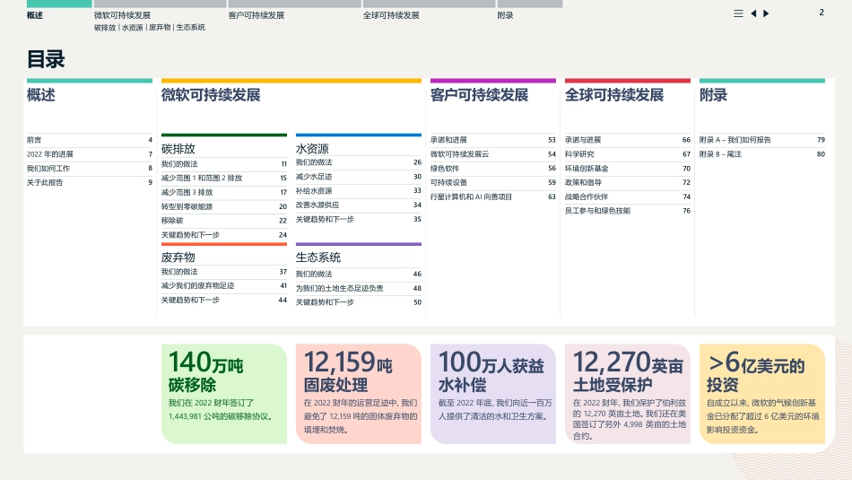Jump to 转型到零碳能源 entry
852x480 pixels.
224,206
